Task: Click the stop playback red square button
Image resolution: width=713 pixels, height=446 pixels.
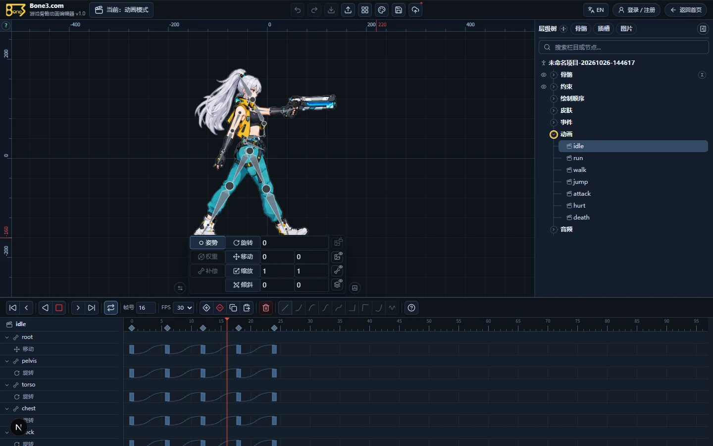Action: click(59, 308)
